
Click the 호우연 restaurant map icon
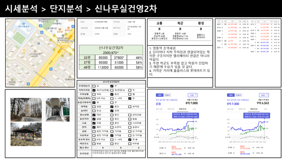point(60,30)
